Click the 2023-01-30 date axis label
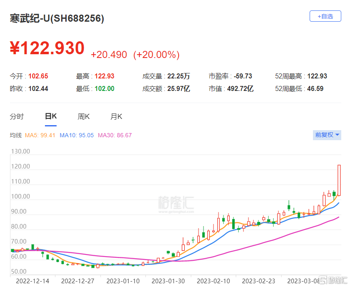This screenshot has width=350, height=287. (168, 281)
